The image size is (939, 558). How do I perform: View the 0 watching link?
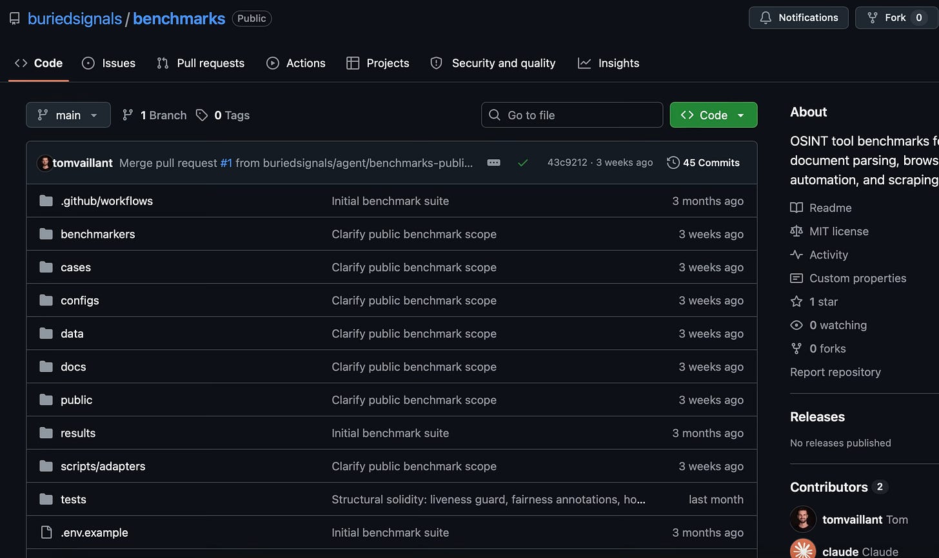click(x=828, y=325)
